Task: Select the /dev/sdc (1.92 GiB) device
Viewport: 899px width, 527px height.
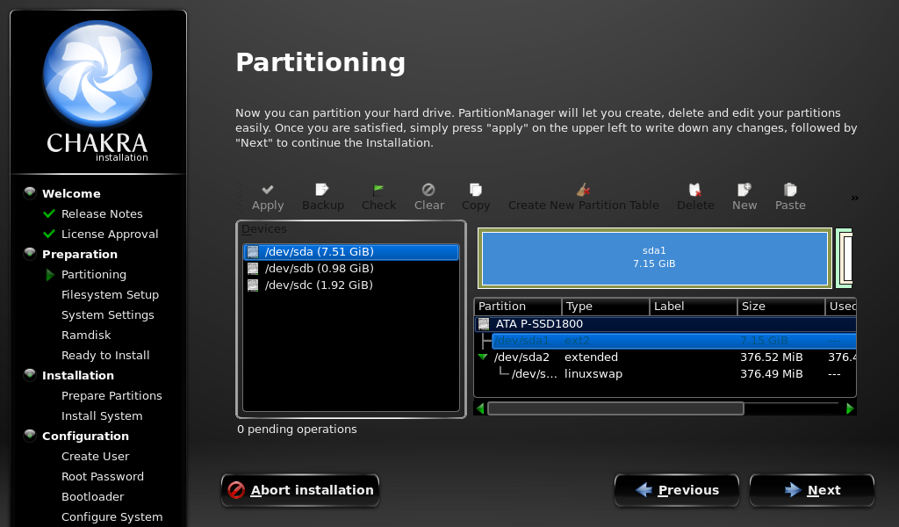Action: [x=351, y=285]
